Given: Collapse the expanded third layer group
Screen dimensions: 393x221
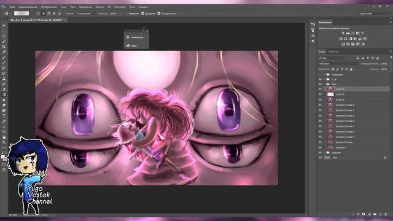Looking at the screenshot, I should tap(325, 84).
